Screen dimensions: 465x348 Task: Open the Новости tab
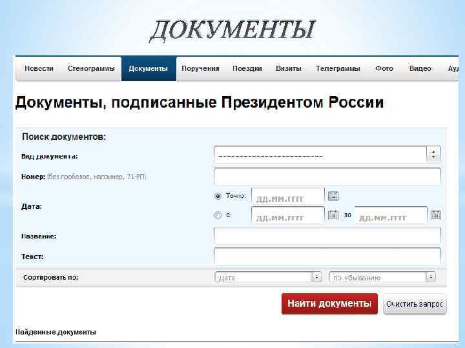coord(39,69)
